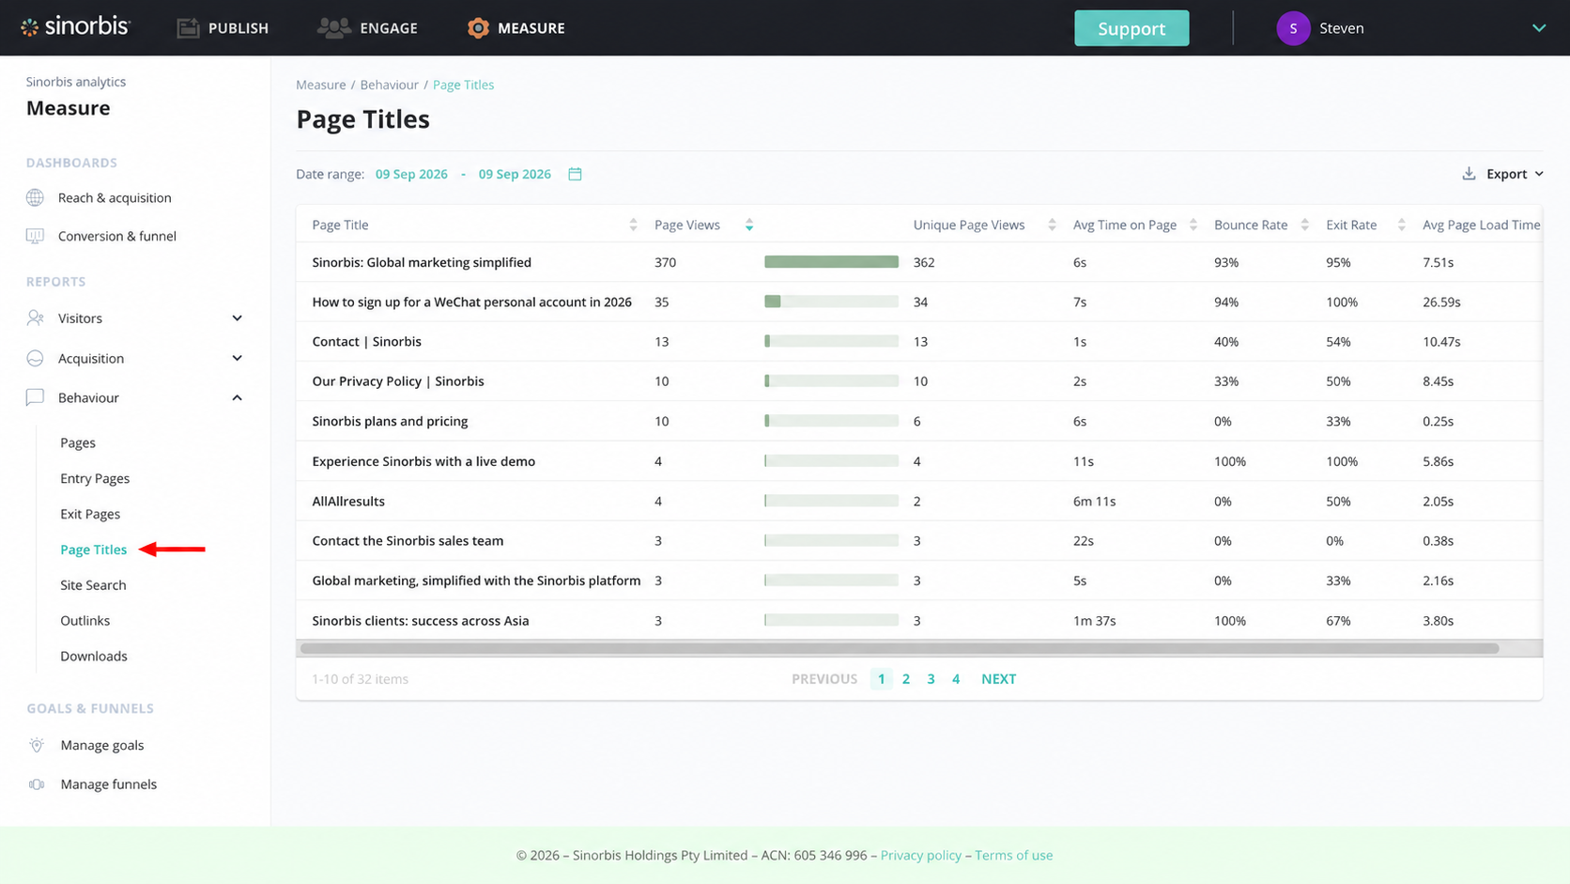Select pagination page 1

(881, 678)
